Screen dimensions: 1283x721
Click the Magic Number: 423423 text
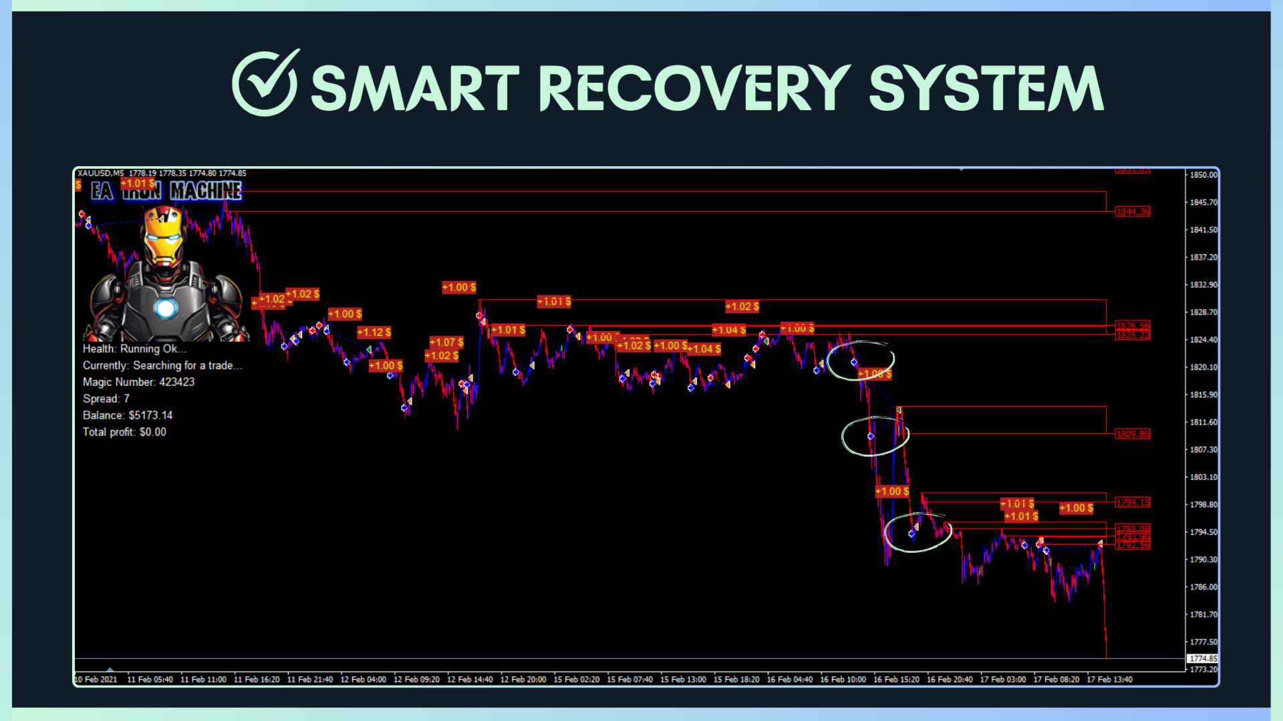pyautogui.click(x=138, y=382)
